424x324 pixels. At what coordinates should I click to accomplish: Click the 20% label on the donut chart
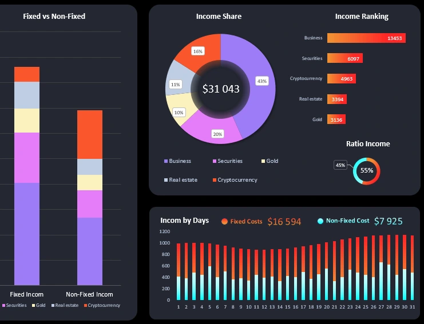tap(218, 134)
